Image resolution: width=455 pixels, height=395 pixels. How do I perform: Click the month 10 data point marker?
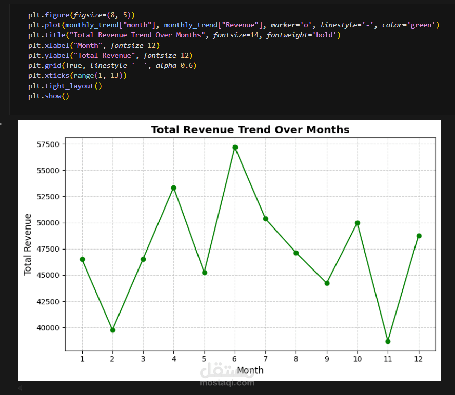[358, 223]
